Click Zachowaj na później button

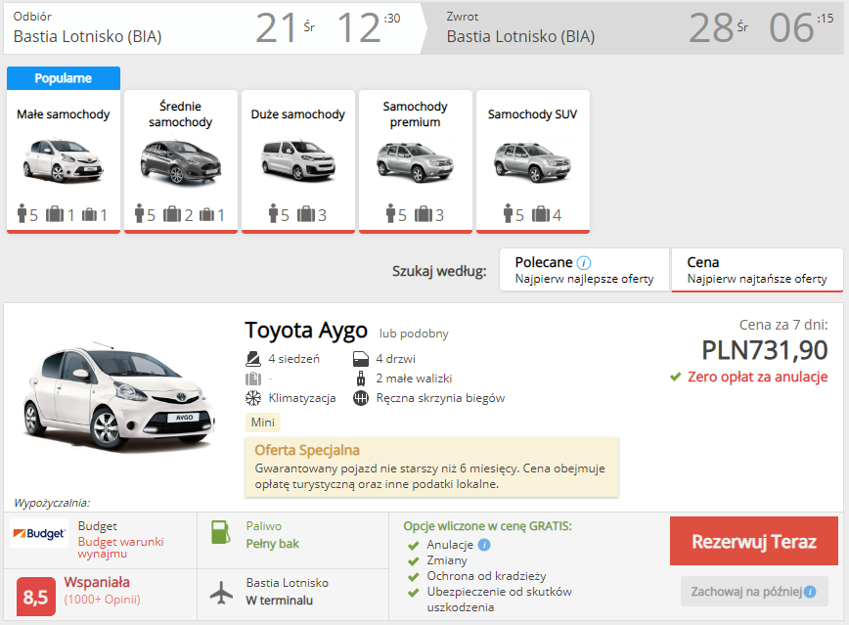coord(754,592)
